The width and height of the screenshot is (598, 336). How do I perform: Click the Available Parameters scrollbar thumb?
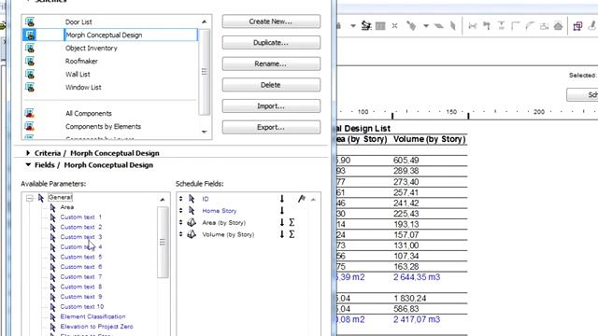click(163, 243)
